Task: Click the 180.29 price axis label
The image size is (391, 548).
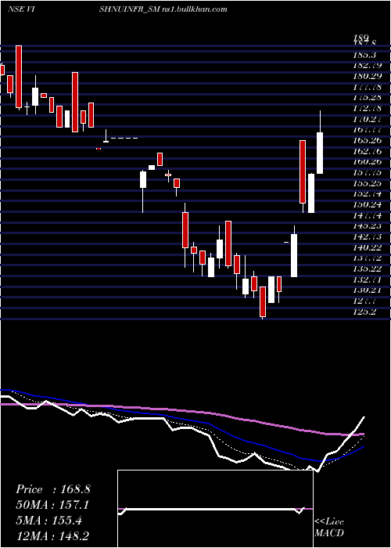Action: pos(367,76)
